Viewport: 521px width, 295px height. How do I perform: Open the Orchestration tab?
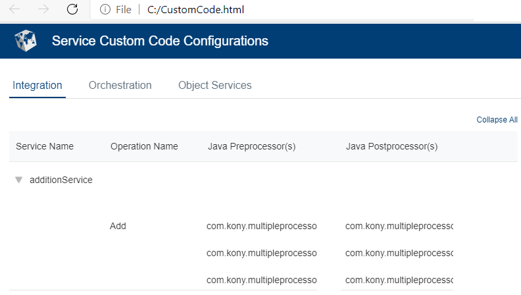[x=120, y=86]
